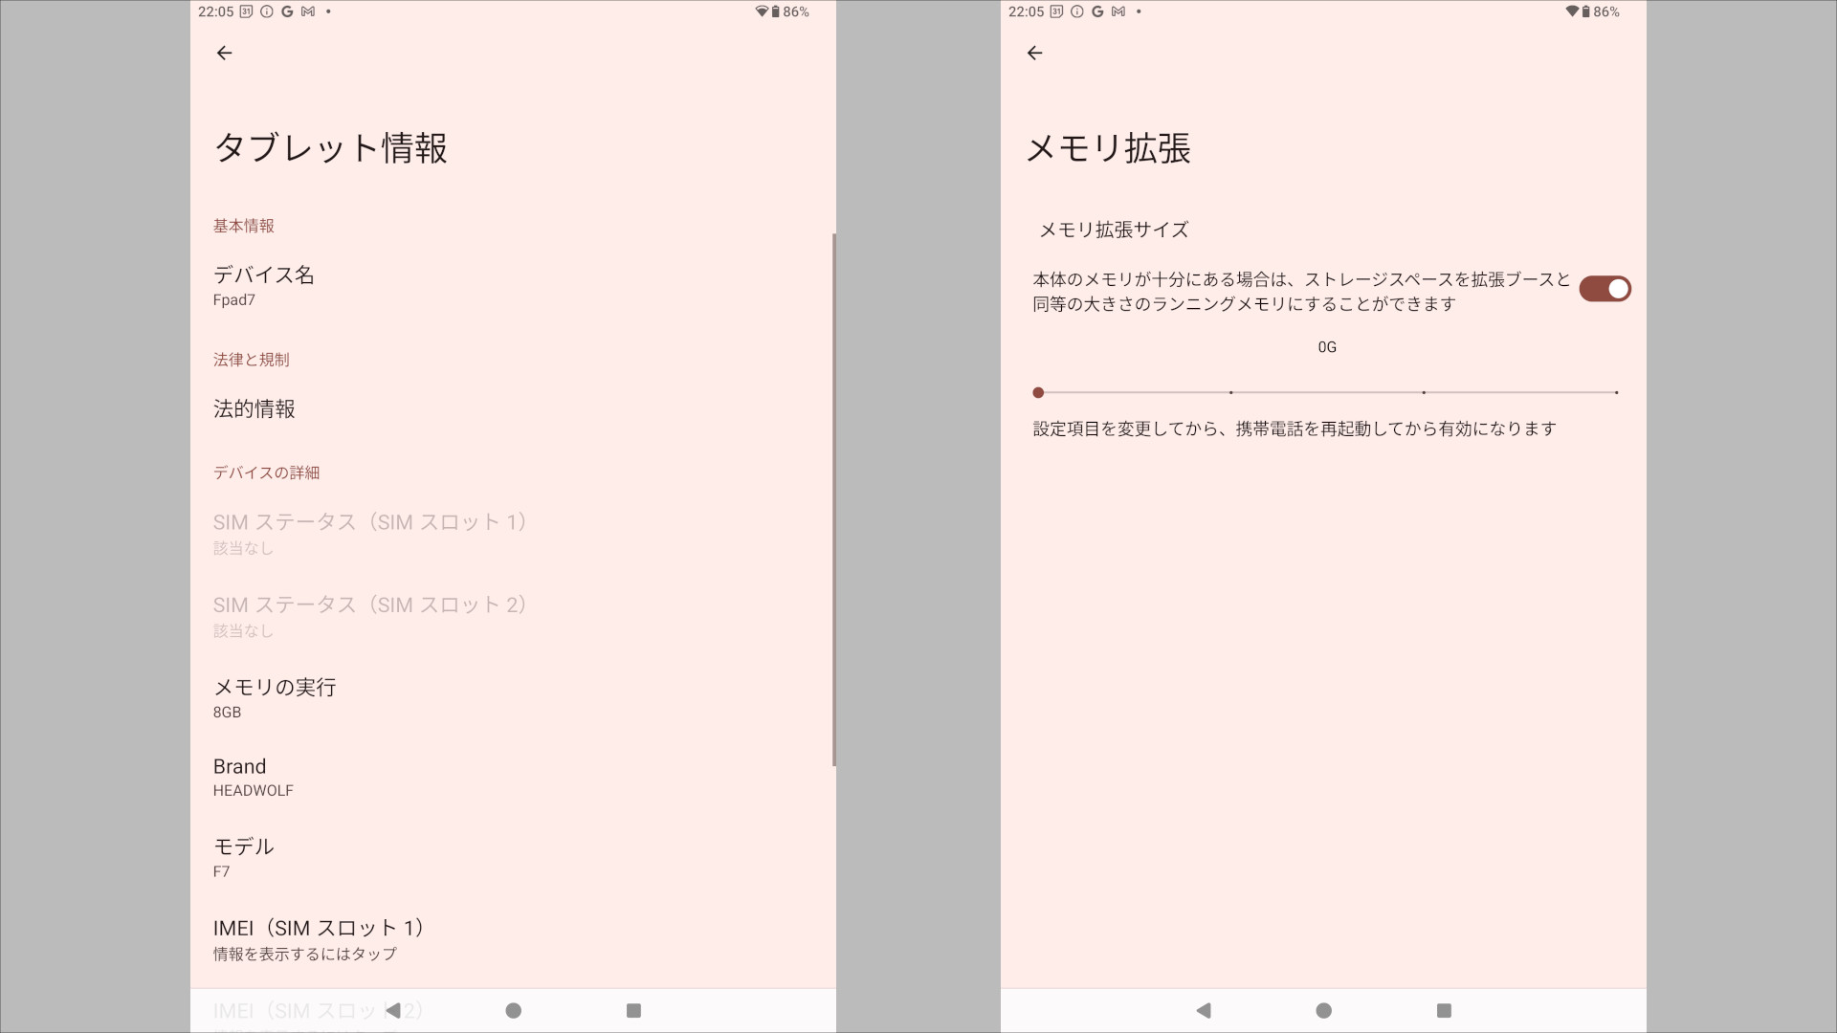Select the デバイスの詳細 section header
Screen dimensions: 1837x1033
[265, 472]
